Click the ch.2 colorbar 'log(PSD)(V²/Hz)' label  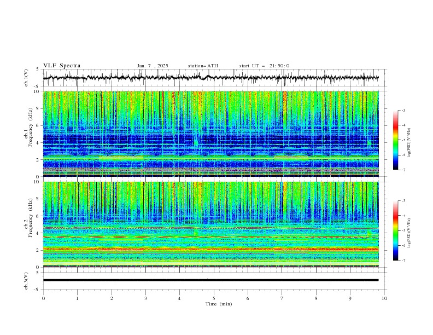409,233
